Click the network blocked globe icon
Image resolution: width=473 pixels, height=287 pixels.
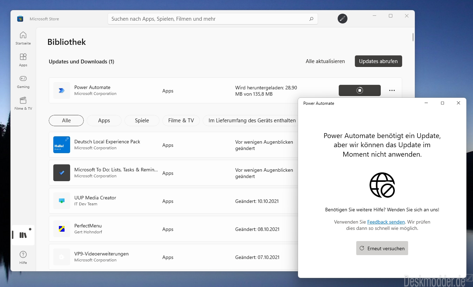click(382, 185)
